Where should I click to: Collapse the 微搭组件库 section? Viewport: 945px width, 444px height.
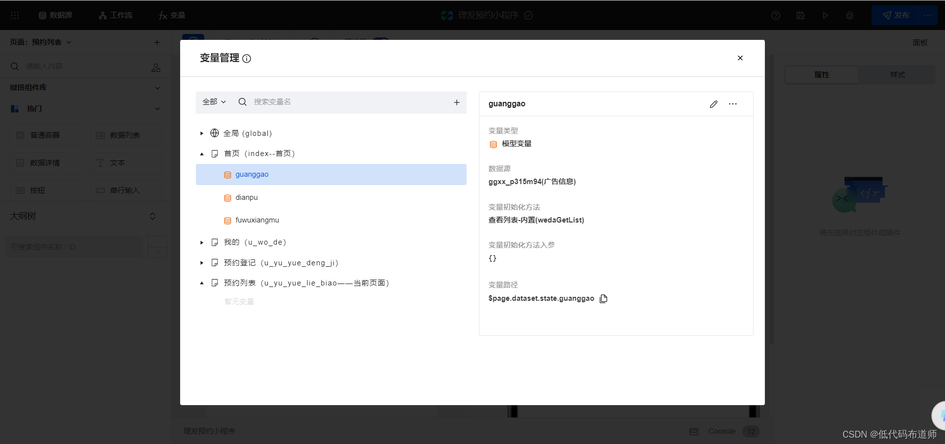[157, 88]
